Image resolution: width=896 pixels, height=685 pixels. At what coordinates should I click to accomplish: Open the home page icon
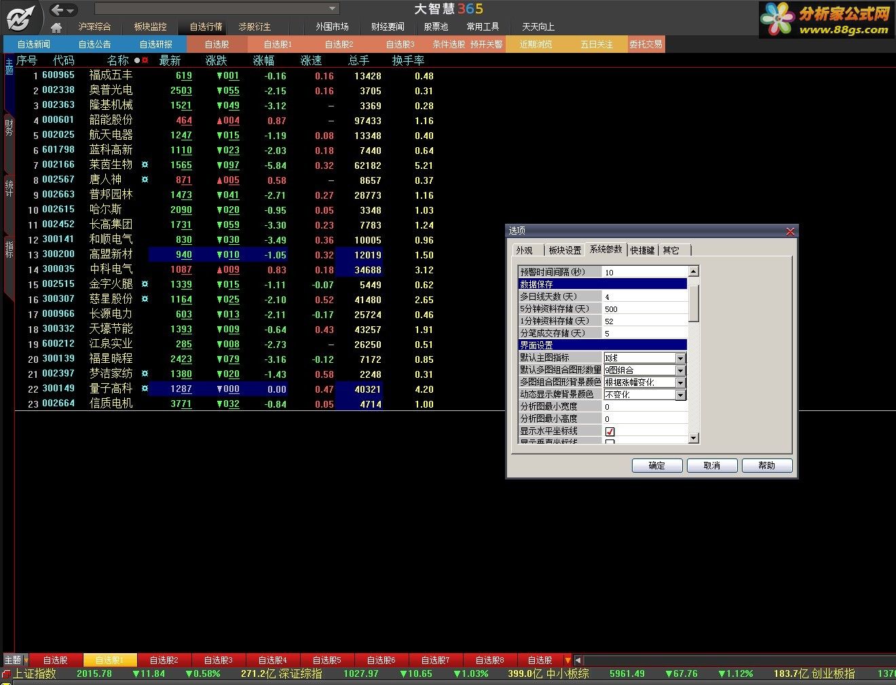pos(56,27)
